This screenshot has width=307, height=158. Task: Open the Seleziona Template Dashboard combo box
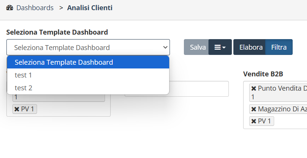click(88, 47)
